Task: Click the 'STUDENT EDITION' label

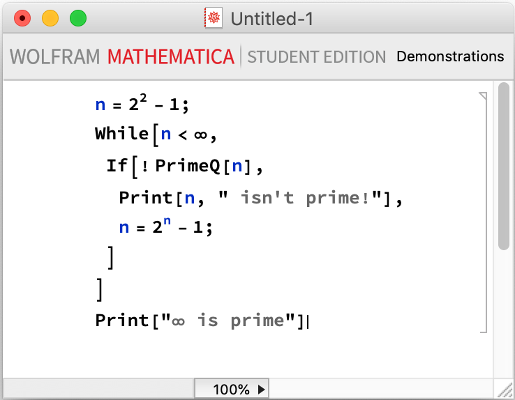Action: 317,57
